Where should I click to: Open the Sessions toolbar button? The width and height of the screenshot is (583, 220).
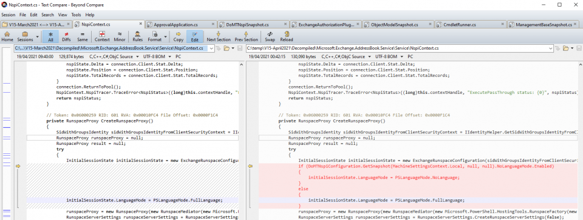click(x=26, y=36)
